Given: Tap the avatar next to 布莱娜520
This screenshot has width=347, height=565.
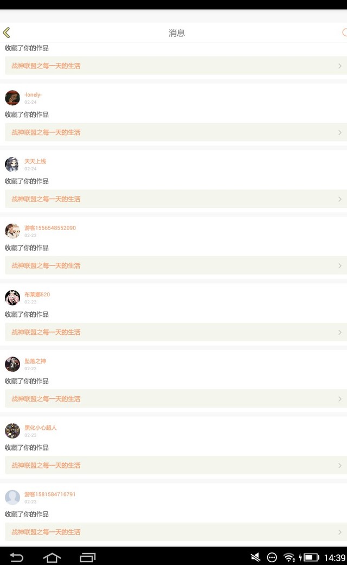Looking at the screenshot, I should pyautogui.click(x=12, y=297).
